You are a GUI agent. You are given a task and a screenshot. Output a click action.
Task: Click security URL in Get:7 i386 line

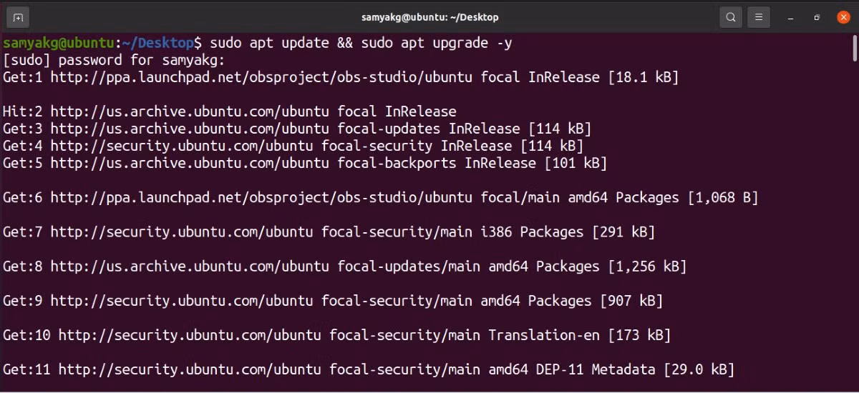(182, 232)
